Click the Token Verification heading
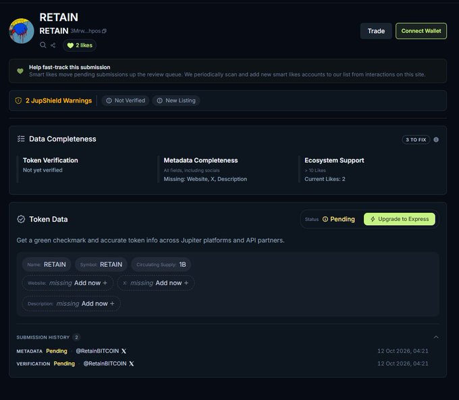The height and width of the screenshot is (400, 459). 51,160
